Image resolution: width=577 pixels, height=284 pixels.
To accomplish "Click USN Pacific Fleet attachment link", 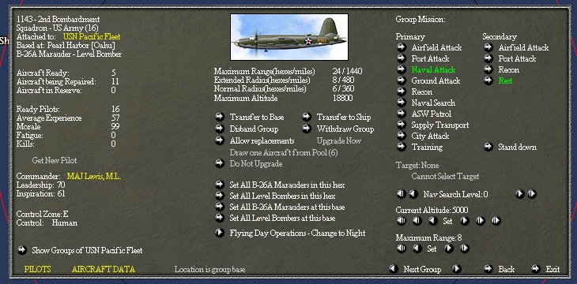I will pos(92,37).
